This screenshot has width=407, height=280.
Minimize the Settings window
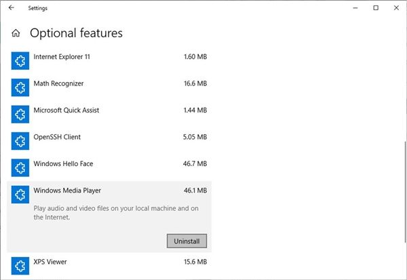pyautogui.click(x=355, y=7)
